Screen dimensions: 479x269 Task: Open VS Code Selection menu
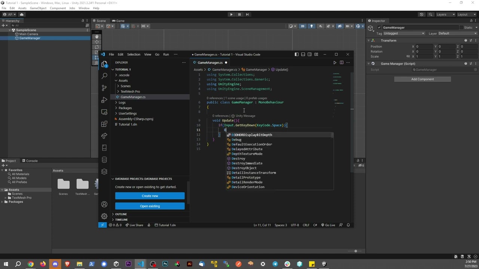(134, 55)
